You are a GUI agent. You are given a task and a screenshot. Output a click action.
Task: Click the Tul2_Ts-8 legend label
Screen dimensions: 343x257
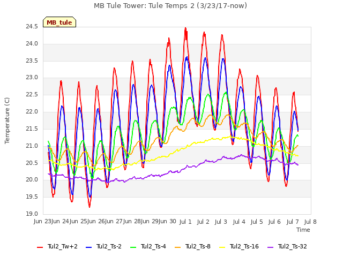point(198,246)
